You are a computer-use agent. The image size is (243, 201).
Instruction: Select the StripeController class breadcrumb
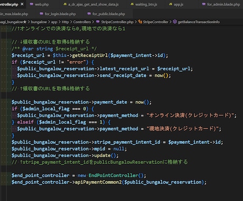pyautogui.click(x=155, y=22)
